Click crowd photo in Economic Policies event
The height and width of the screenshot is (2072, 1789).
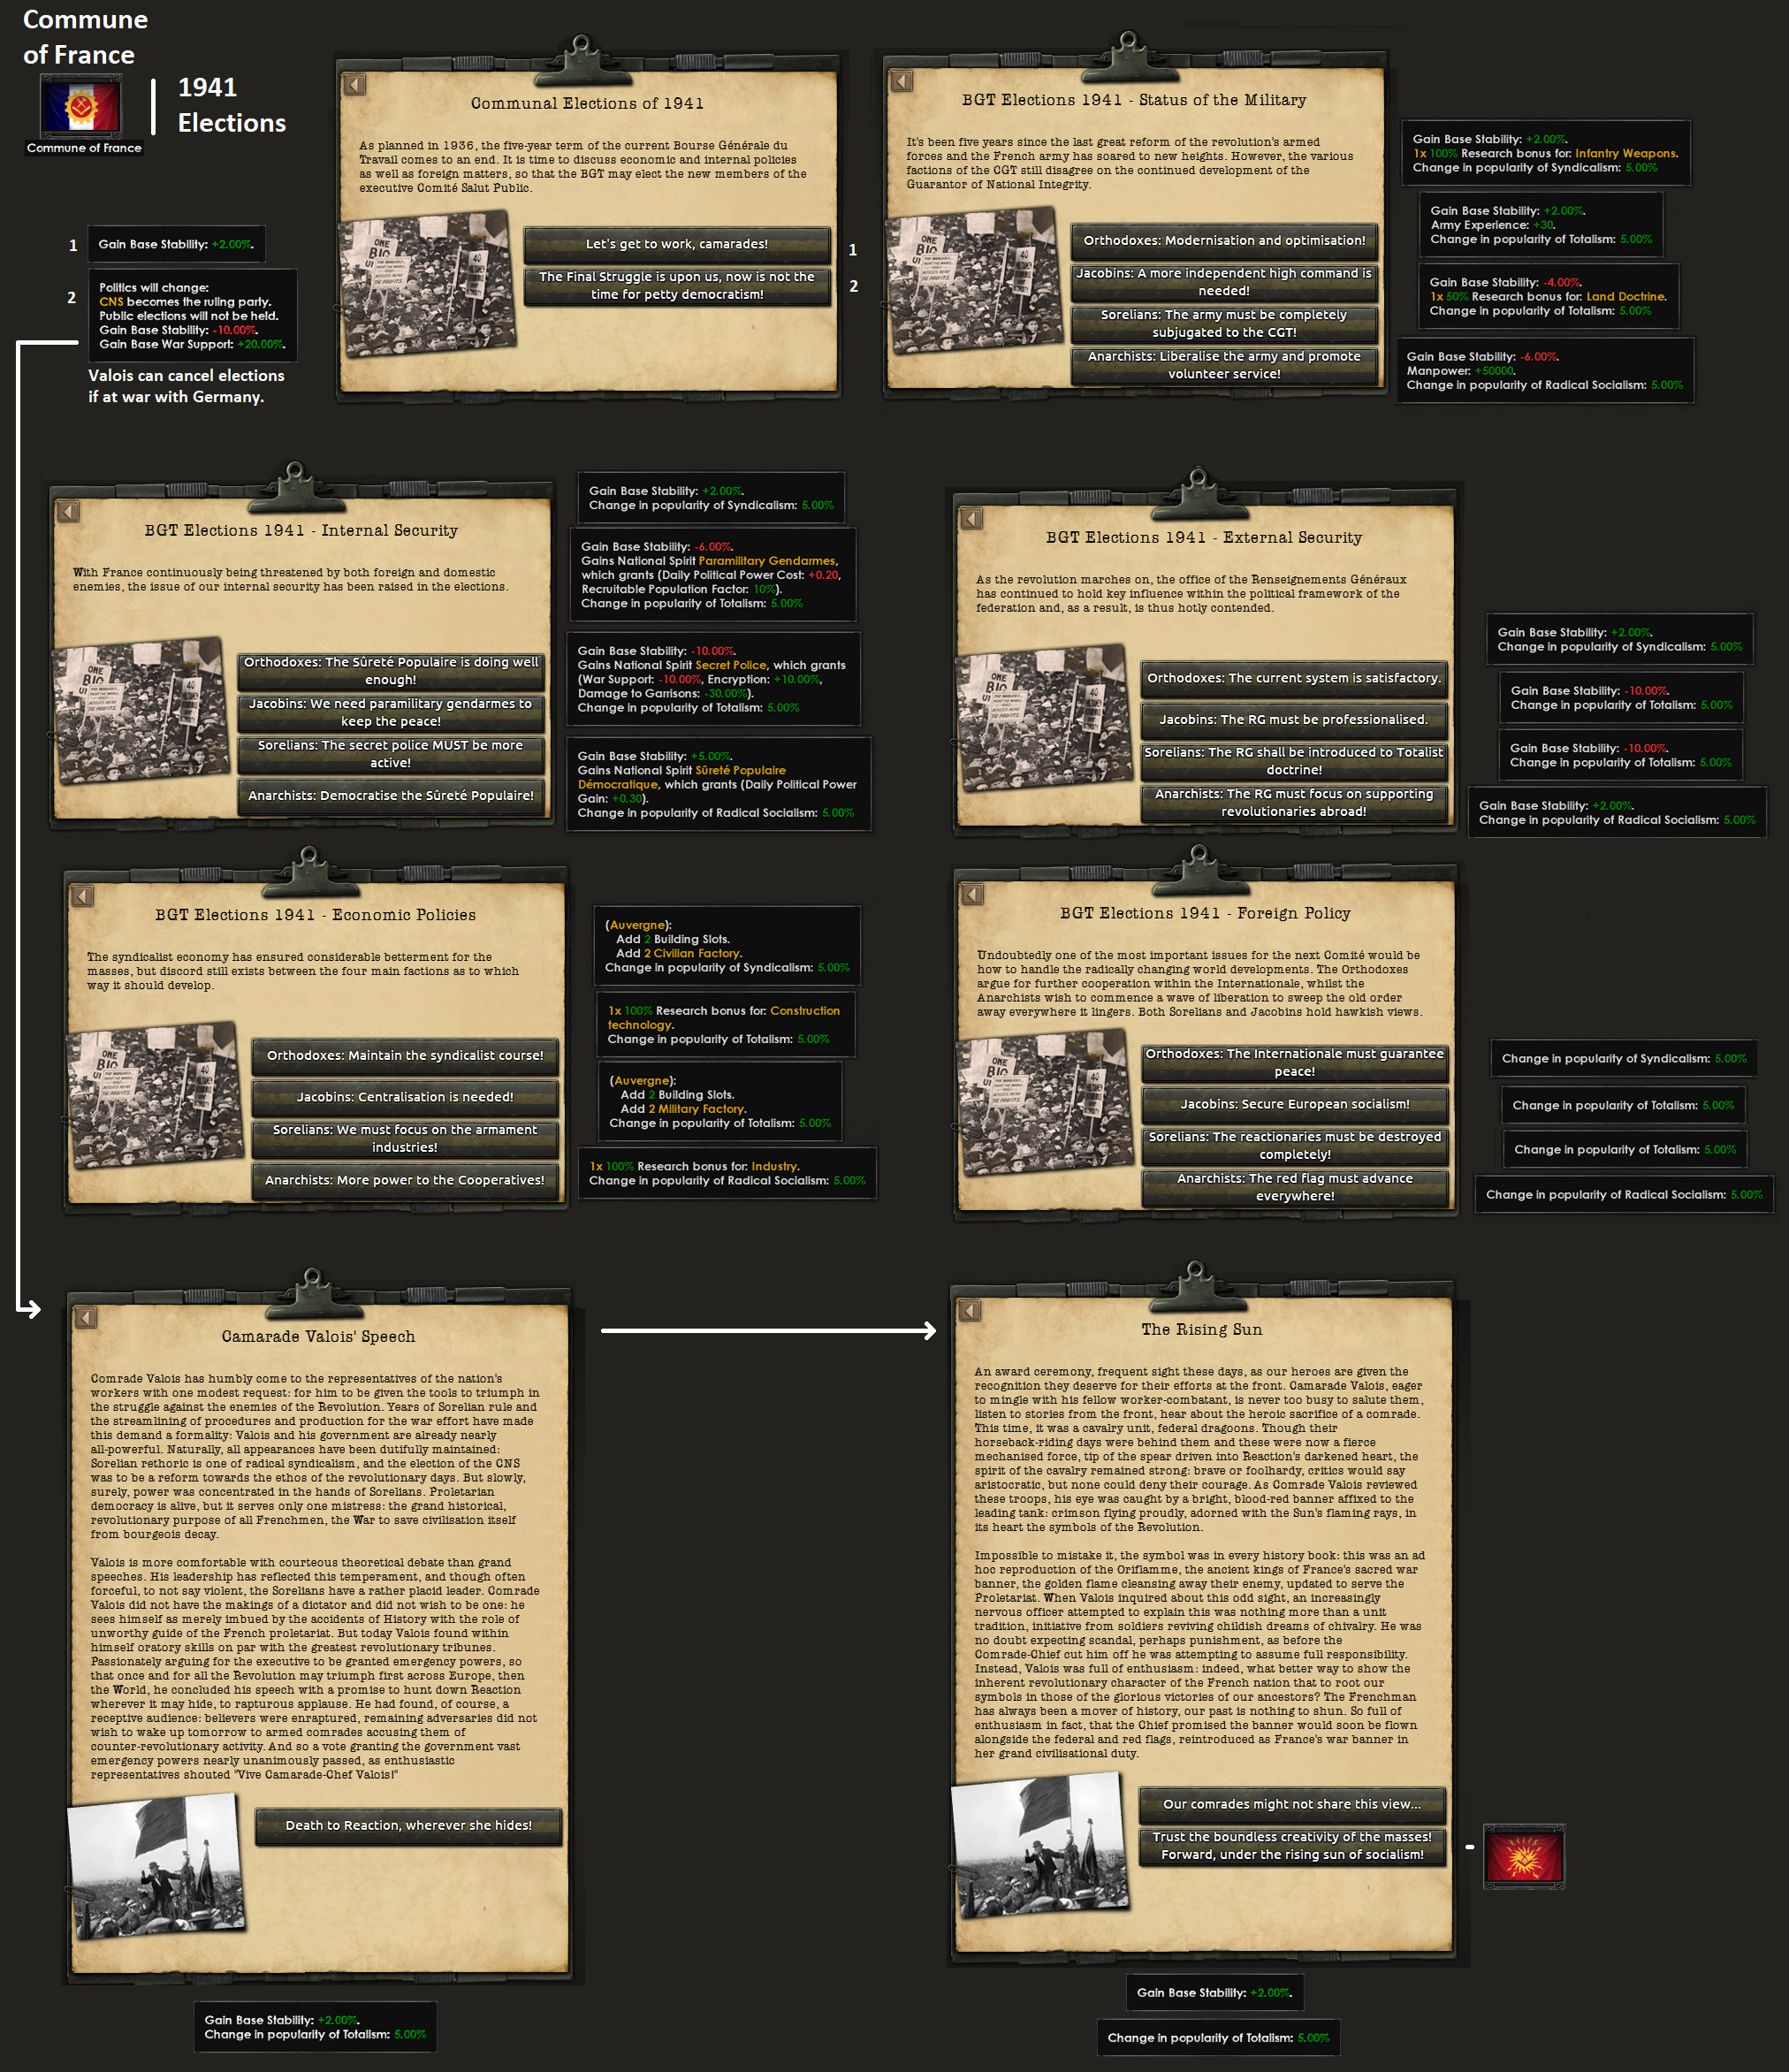pos(154,1094)
